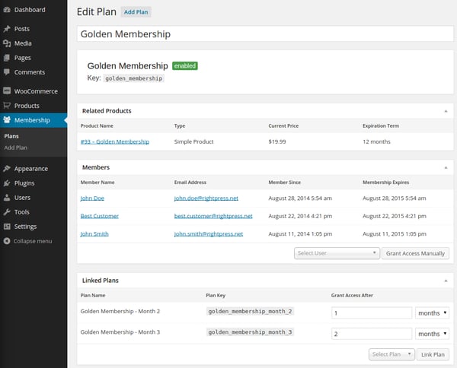Click the plan title input field
The width and height of the screenshot is (457, 368).
[x=266, y=34]
